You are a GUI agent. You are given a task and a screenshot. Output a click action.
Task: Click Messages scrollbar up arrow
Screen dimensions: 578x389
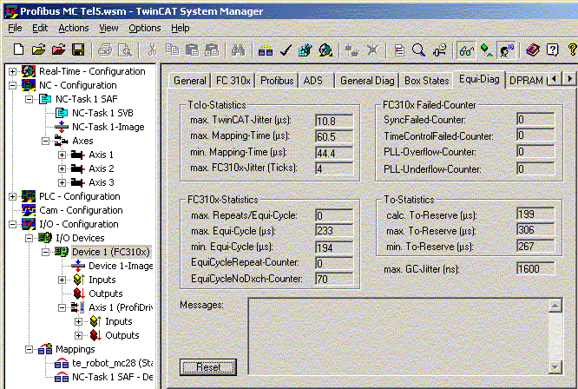click(x=555, y=306)
